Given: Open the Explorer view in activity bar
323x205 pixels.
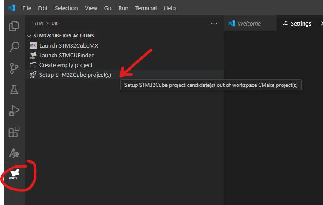Looking at the screenshot, I should click(x=14, y=26).
